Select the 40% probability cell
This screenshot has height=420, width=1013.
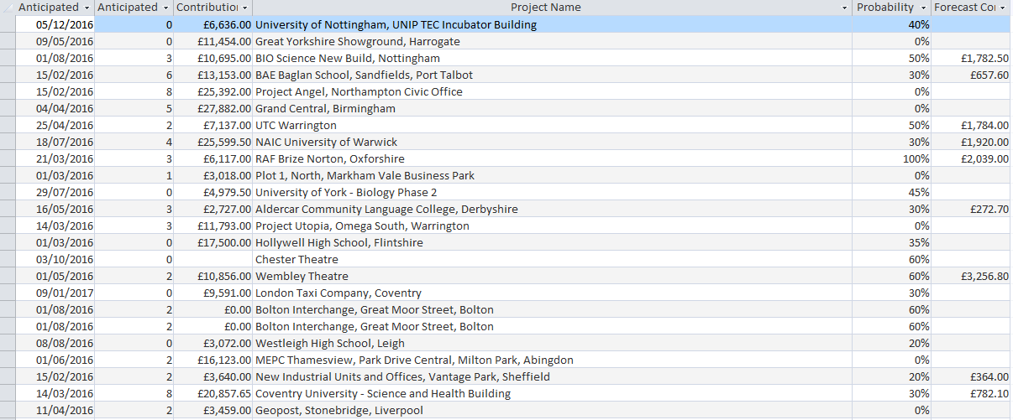click(892, 24)
